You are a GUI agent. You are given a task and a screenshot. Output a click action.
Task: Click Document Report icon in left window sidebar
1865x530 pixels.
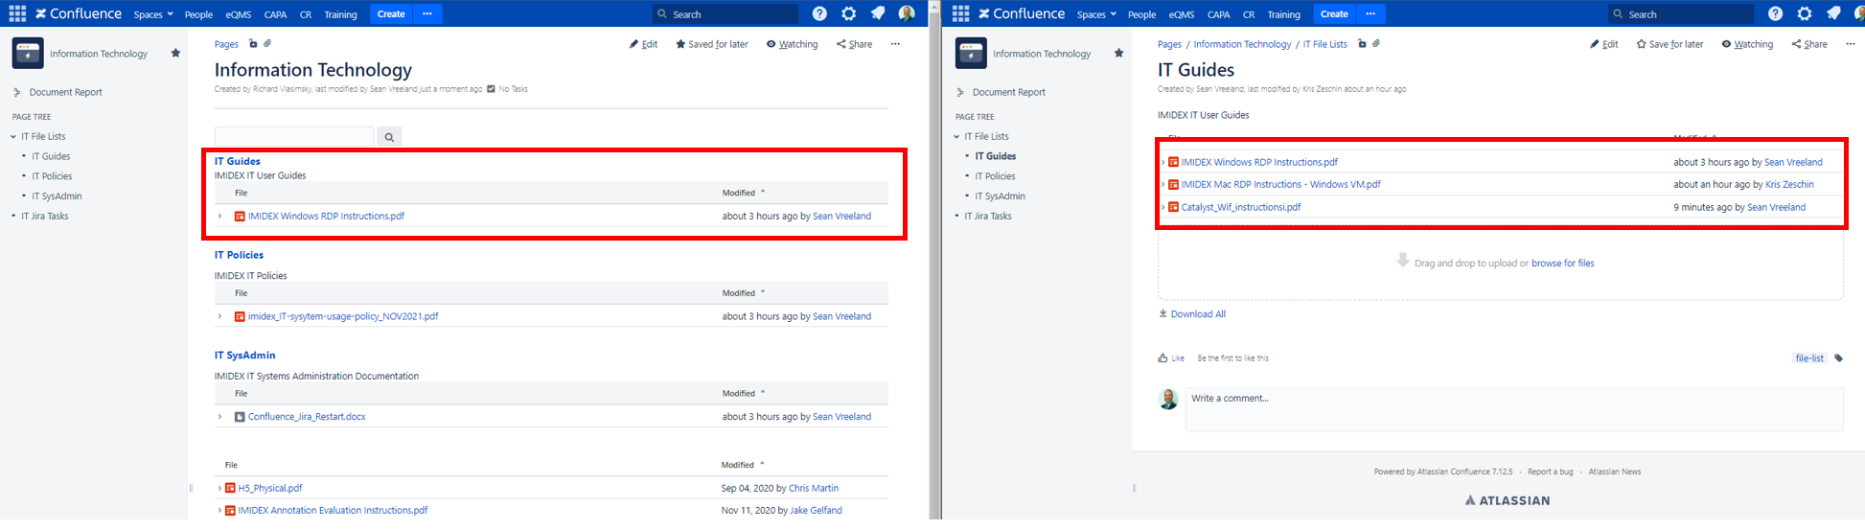(x=17, y=93)
